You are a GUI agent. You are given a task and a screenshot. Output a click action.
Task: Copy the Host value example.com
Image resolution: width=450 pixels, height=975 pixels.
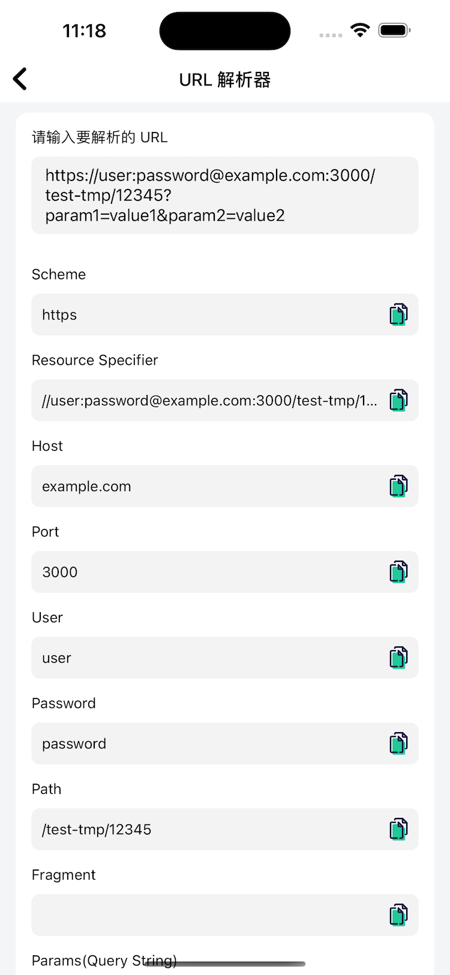(x=398, y=486)
